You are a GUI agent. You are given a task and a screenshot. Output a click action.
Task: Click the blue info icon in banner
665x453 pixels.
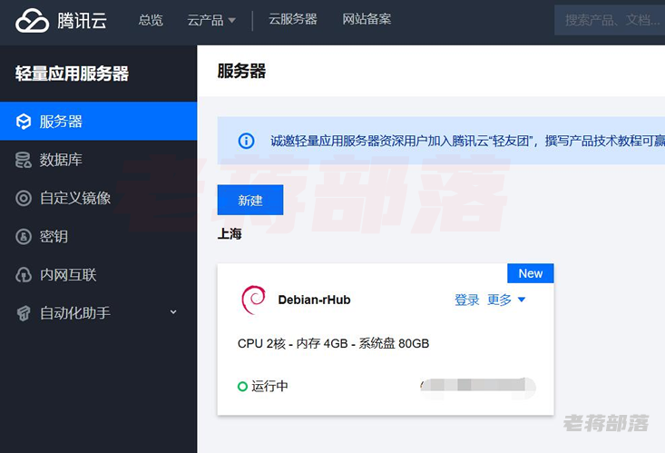click(246, 141)
